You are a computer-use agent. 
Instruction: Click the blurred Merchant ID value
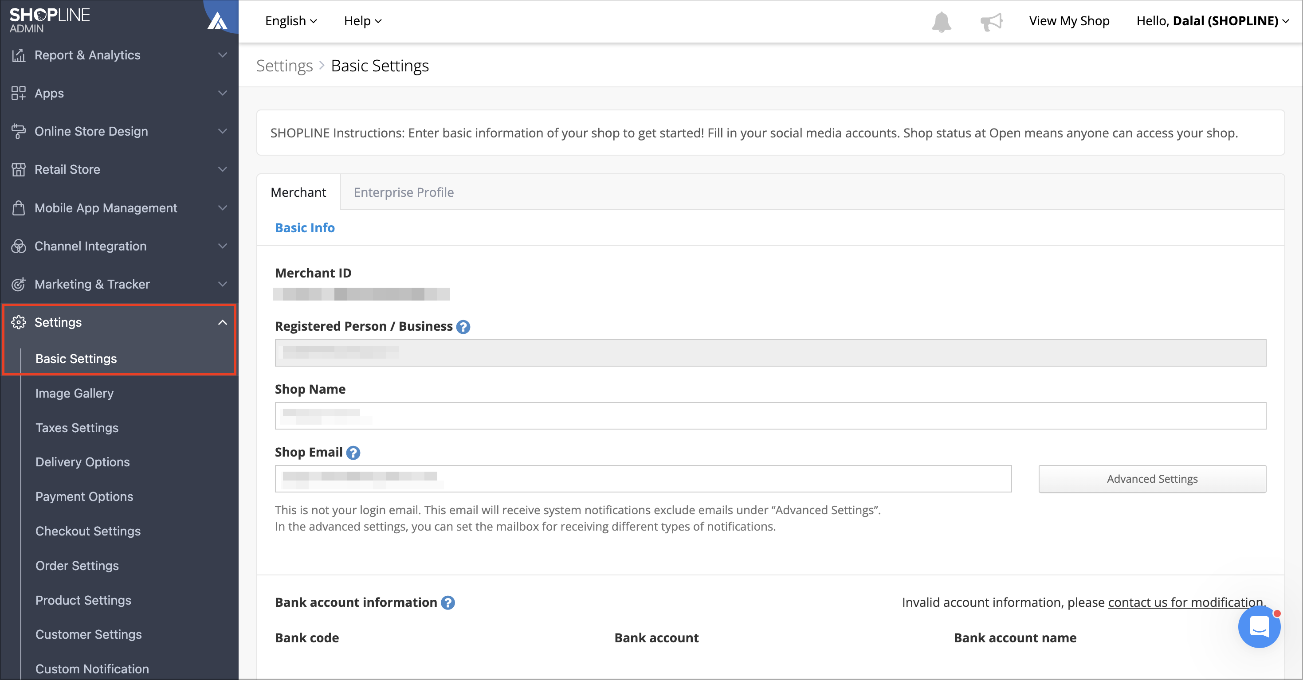[x=361, y=294]
